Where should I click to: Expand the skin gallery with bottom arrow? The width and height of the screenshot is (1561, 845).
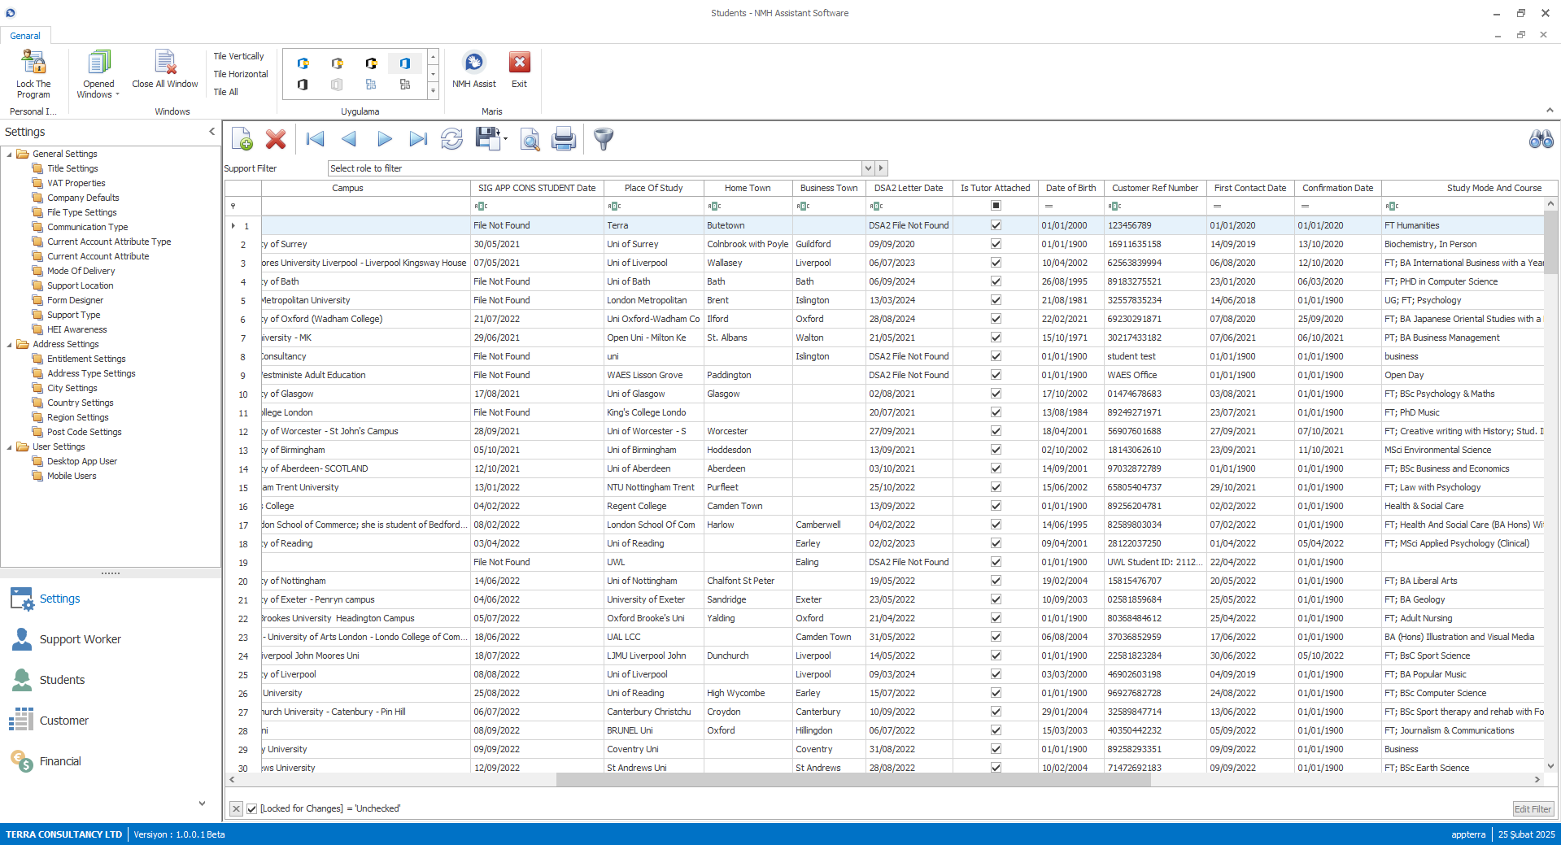(434, 92)
